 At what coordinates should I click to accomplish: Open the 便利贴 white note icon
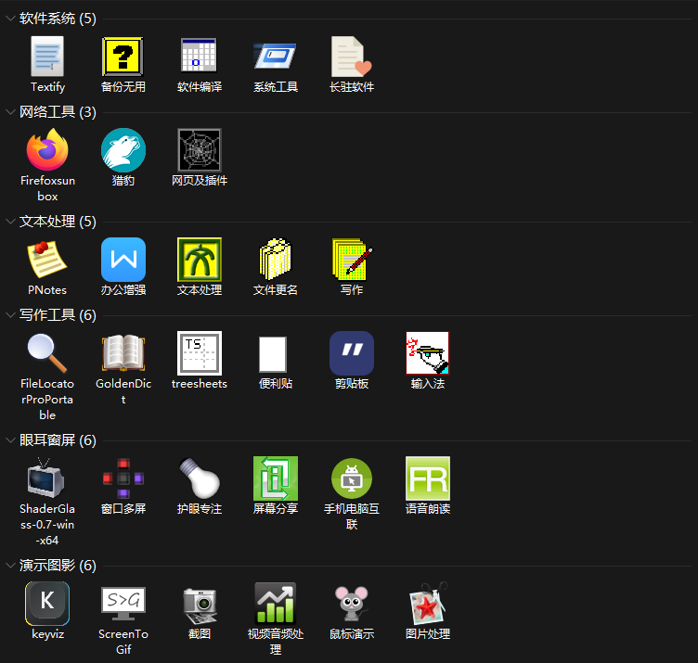(273, 354)
